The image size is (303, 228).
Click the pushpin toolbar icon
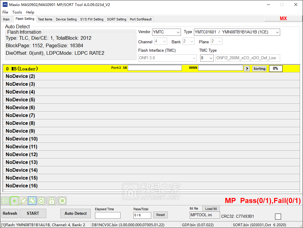coord(23,201)
